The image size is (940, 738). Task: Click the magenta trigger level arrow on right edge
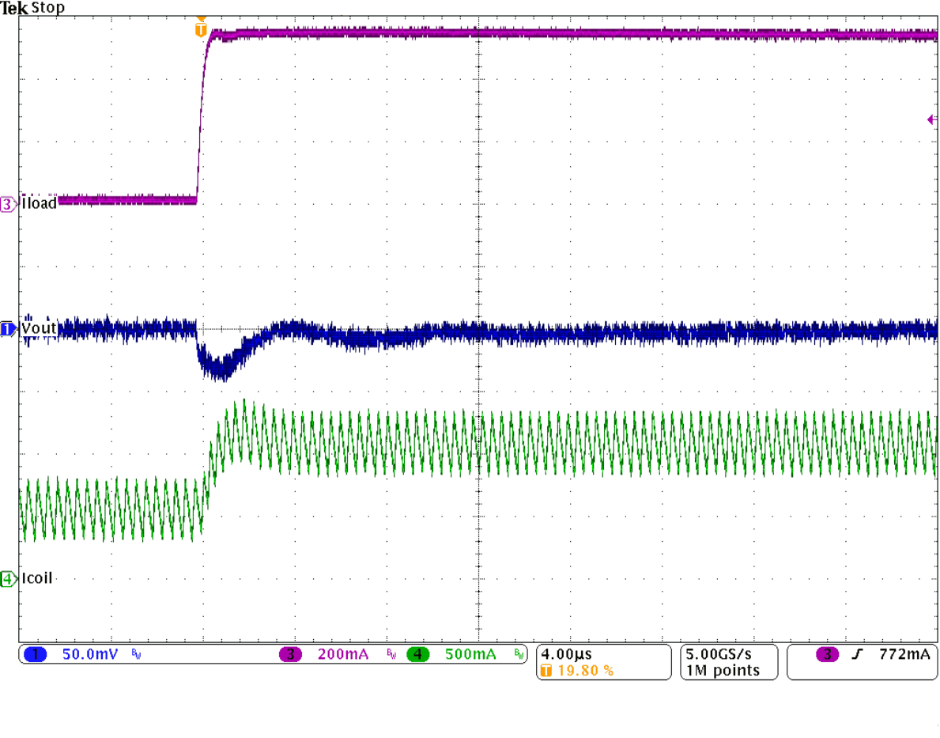click(x=931, y=119)
